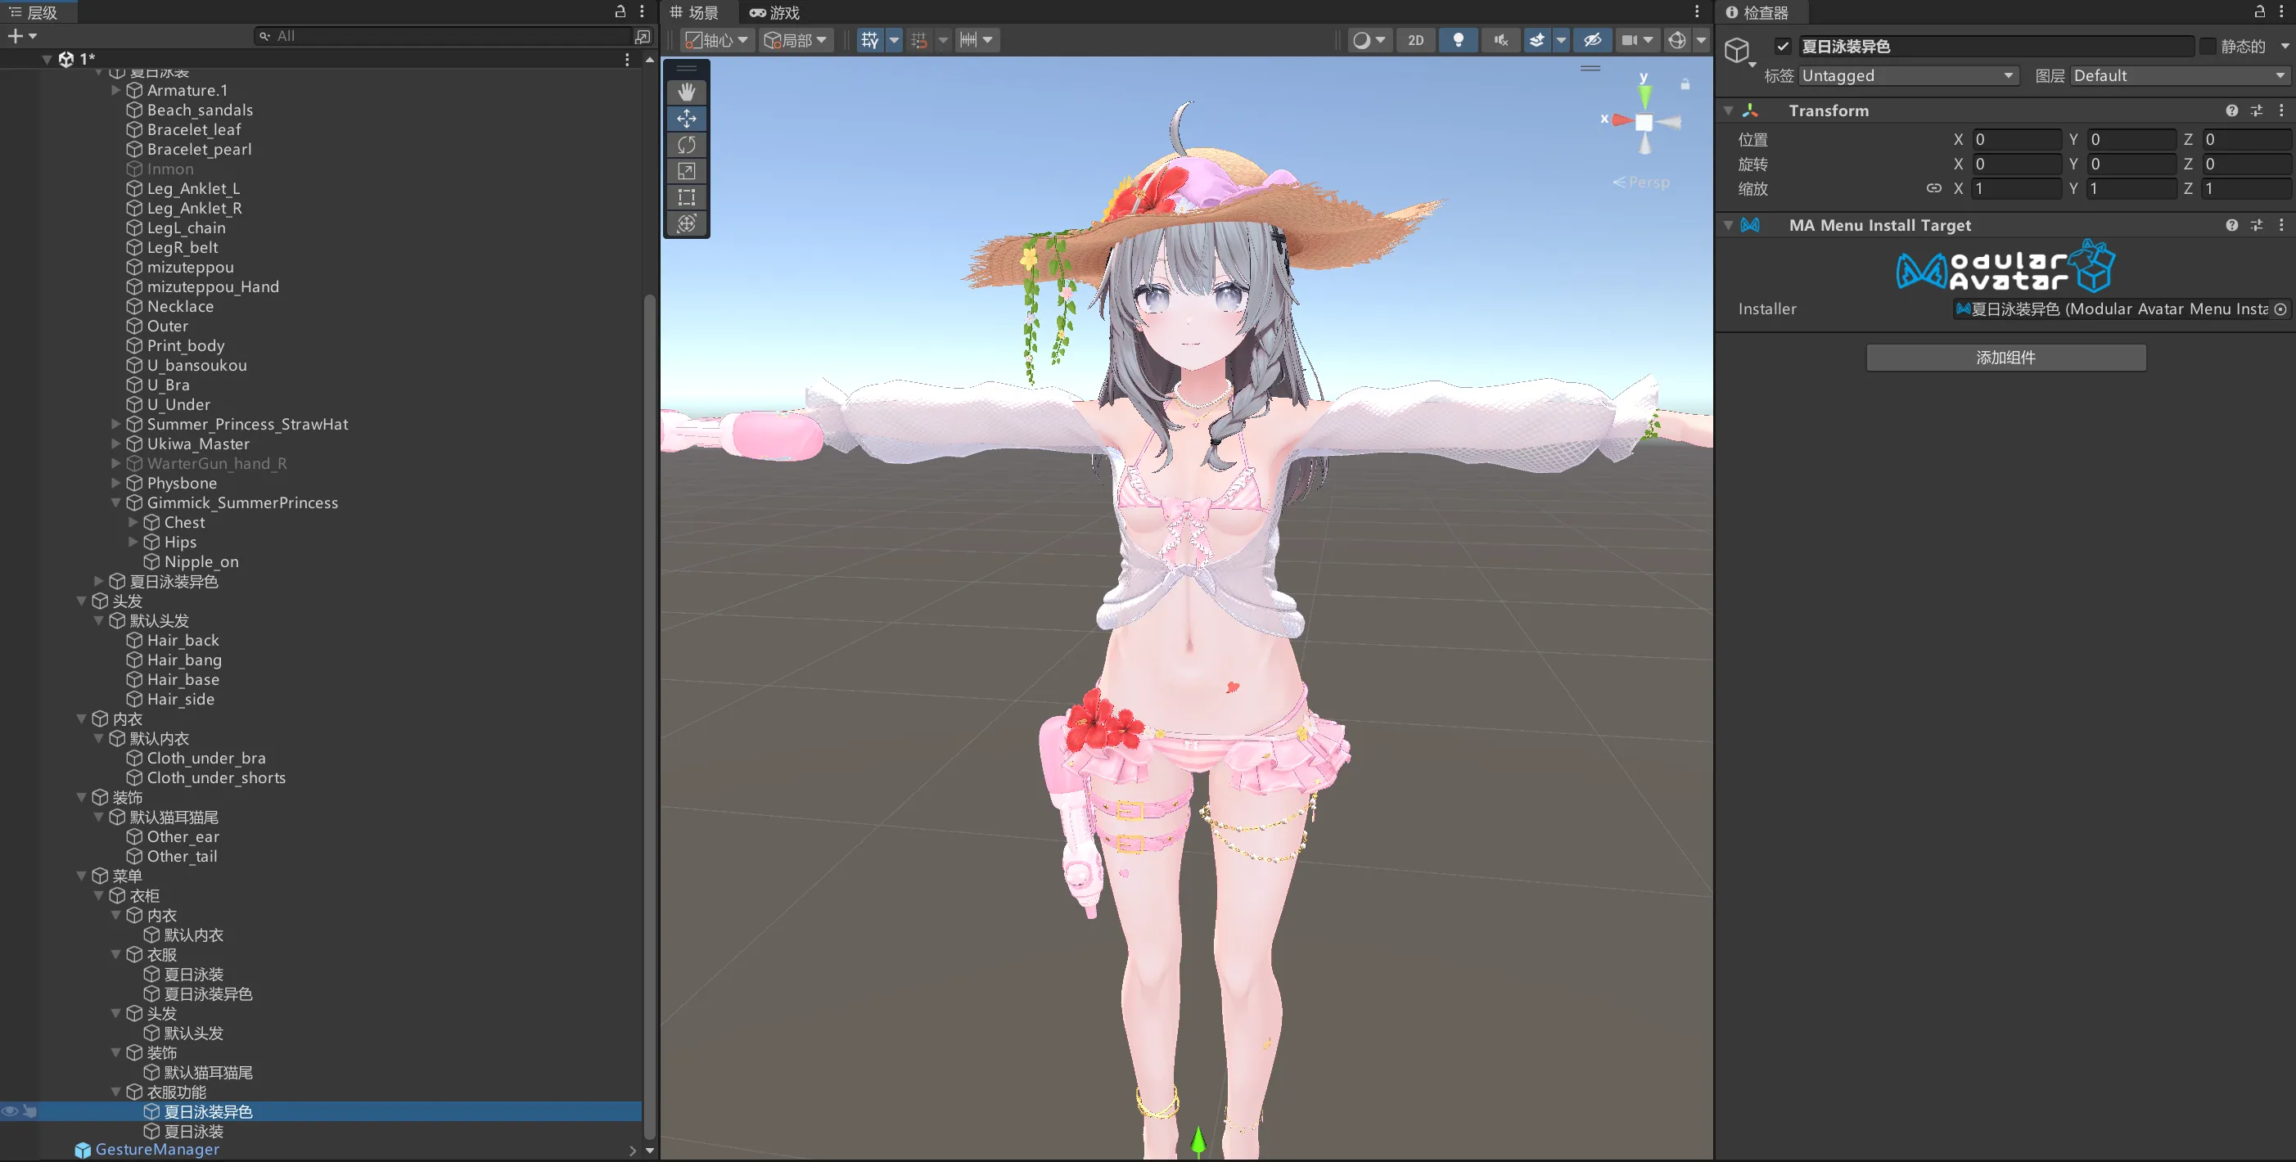Viewport: 2296px width, 1162px height.
Task: Select the Rect transform tool
Action: (x=686, y=197)
